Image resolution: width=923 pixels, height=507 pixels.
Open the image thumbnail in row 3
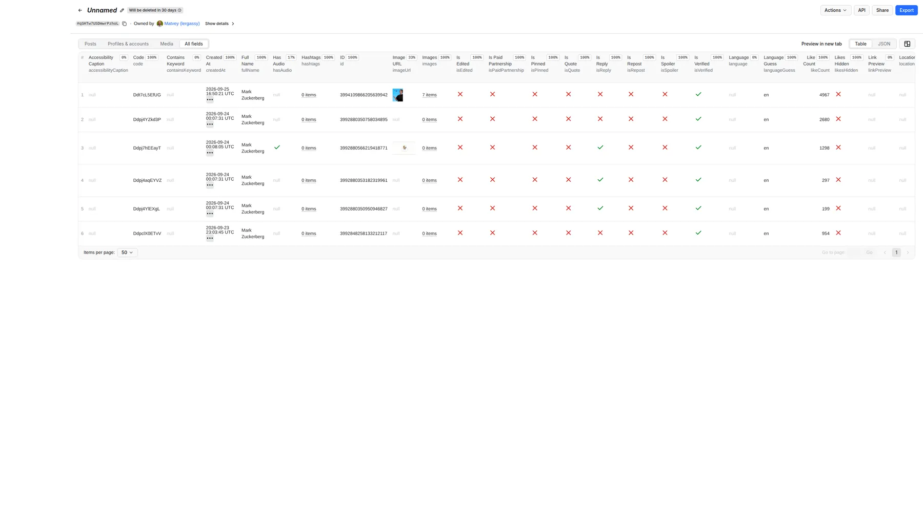(404, 148)
